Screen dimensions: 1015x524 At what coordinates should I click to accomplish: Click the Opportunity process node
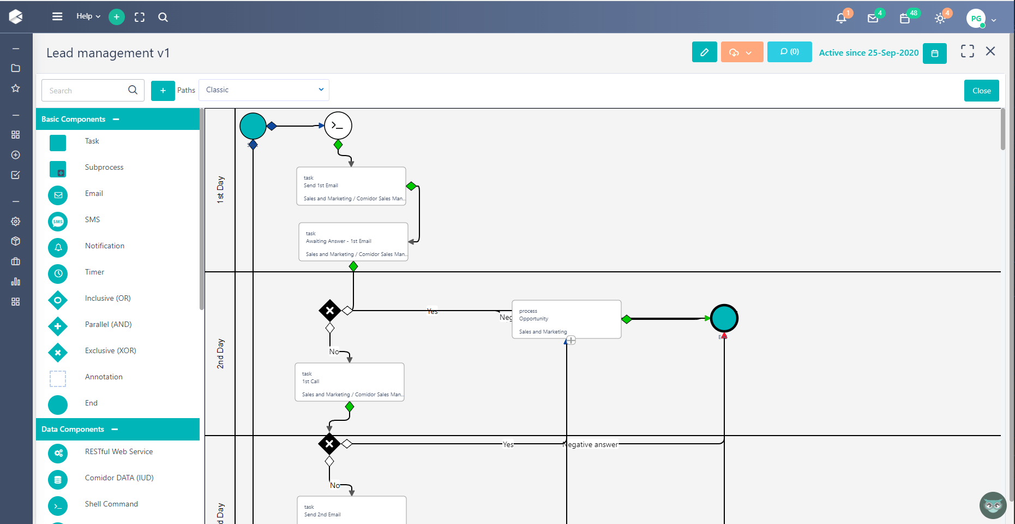(x=566, y=319)
